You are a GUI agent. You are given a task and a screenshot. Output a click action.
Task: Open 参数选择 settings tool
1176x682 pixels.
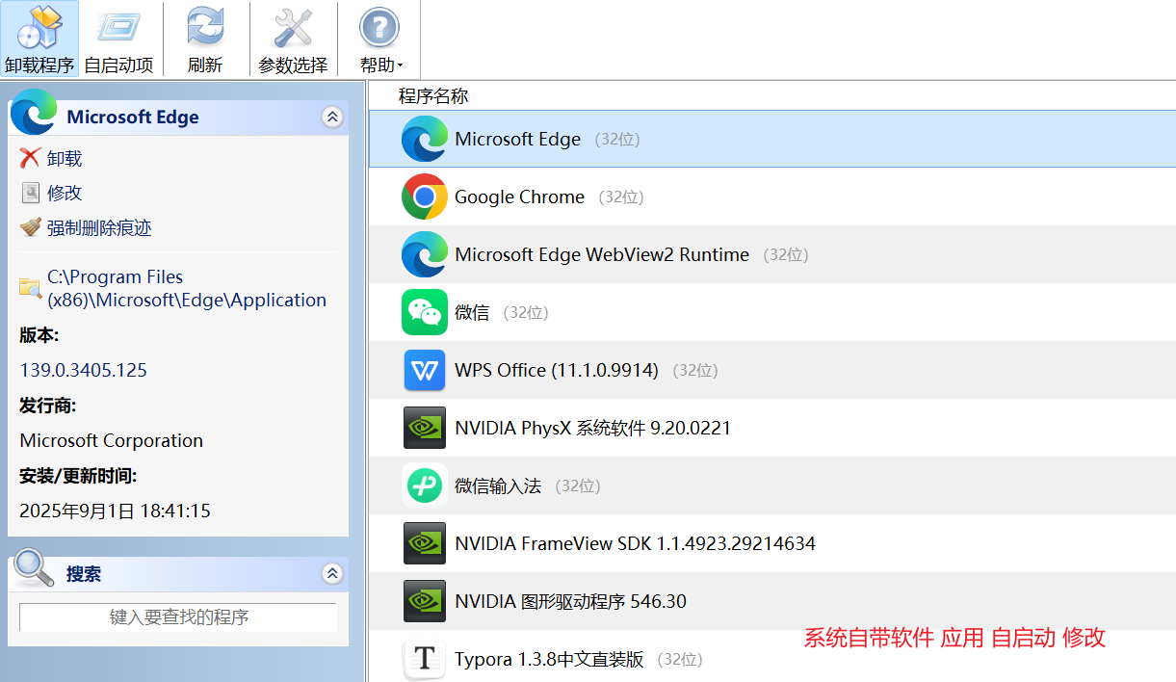pyautogui.click(x=293, y=39)
